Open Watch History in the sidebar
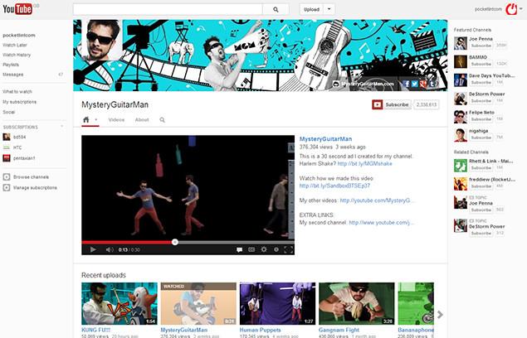 (x=17, y=55)
